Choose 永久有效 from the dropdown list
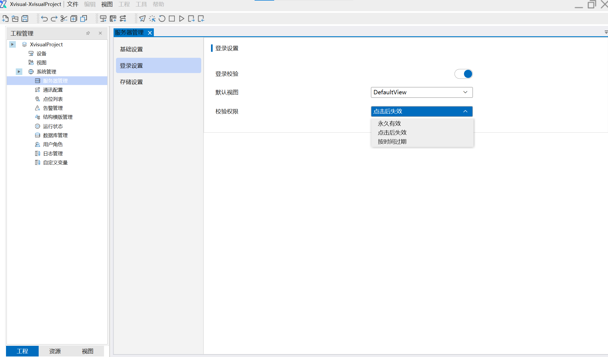 389,123
